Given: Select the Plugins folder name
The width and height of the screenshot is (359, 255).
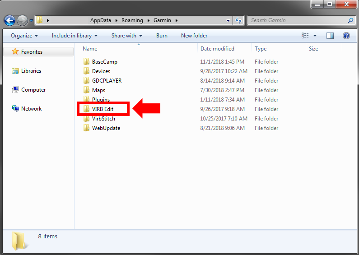Looking at the screenshot, I should [101, 99].
